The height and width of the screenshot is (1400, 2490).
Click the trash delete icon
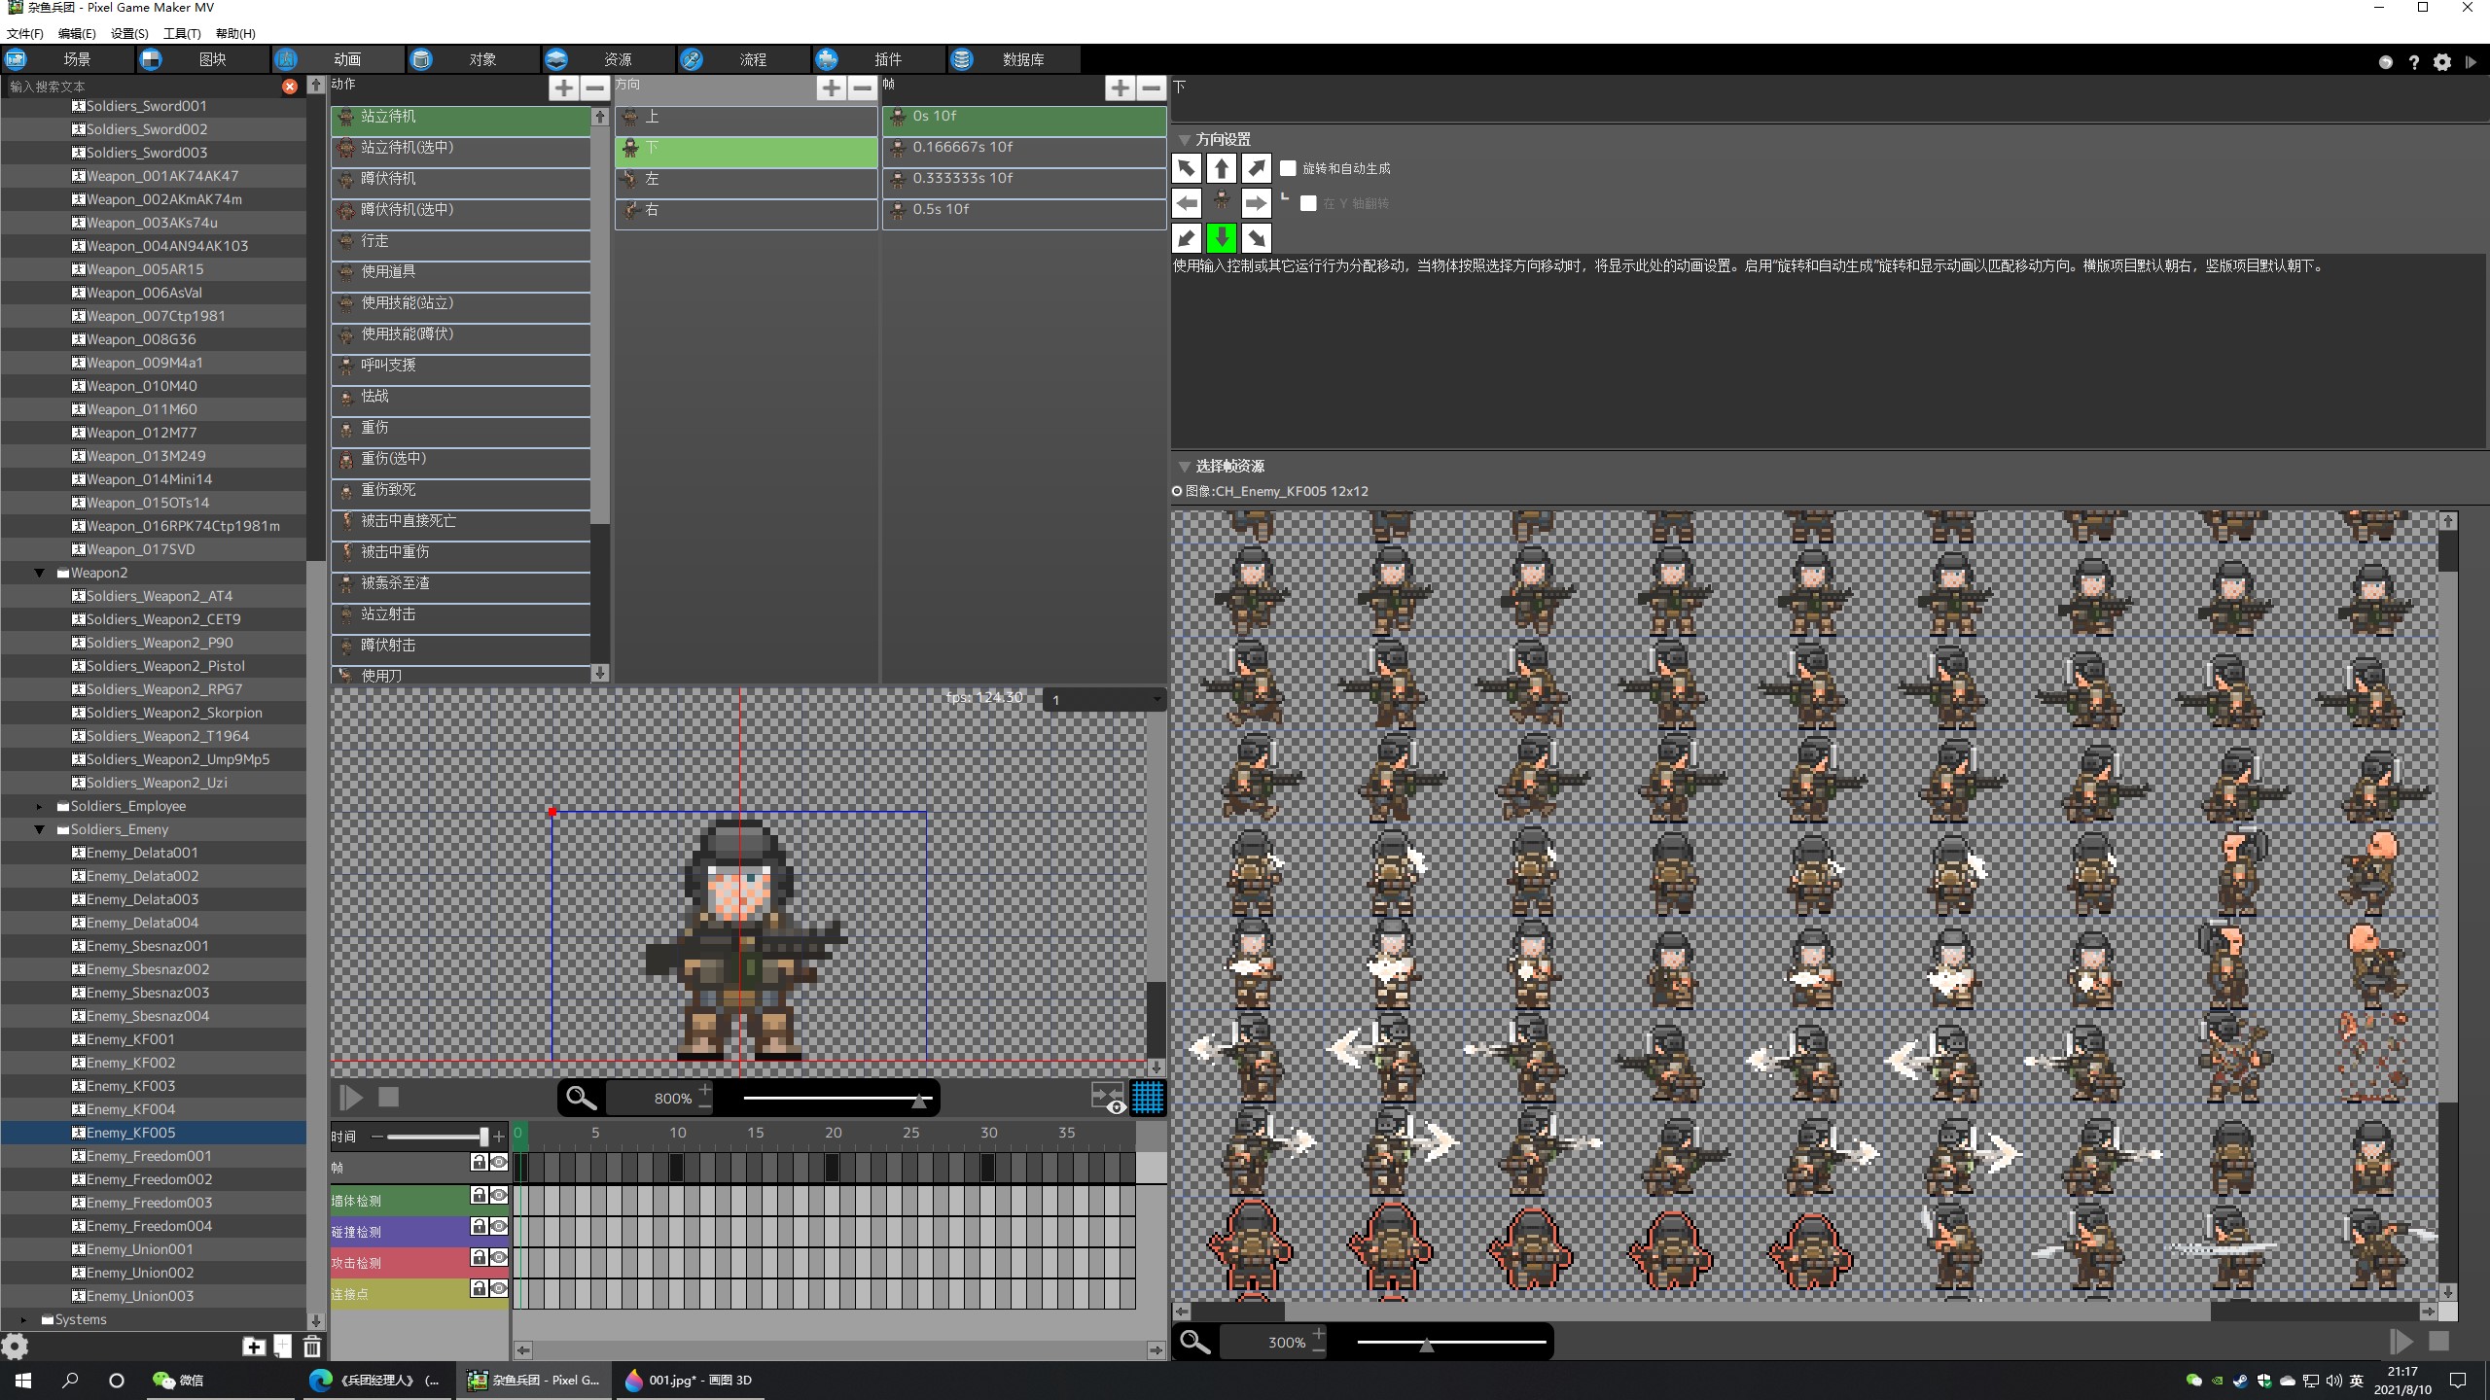(312, 1347)
